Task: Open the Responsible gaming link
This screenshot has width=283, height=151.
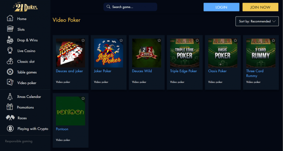Action: pos(19,141)
